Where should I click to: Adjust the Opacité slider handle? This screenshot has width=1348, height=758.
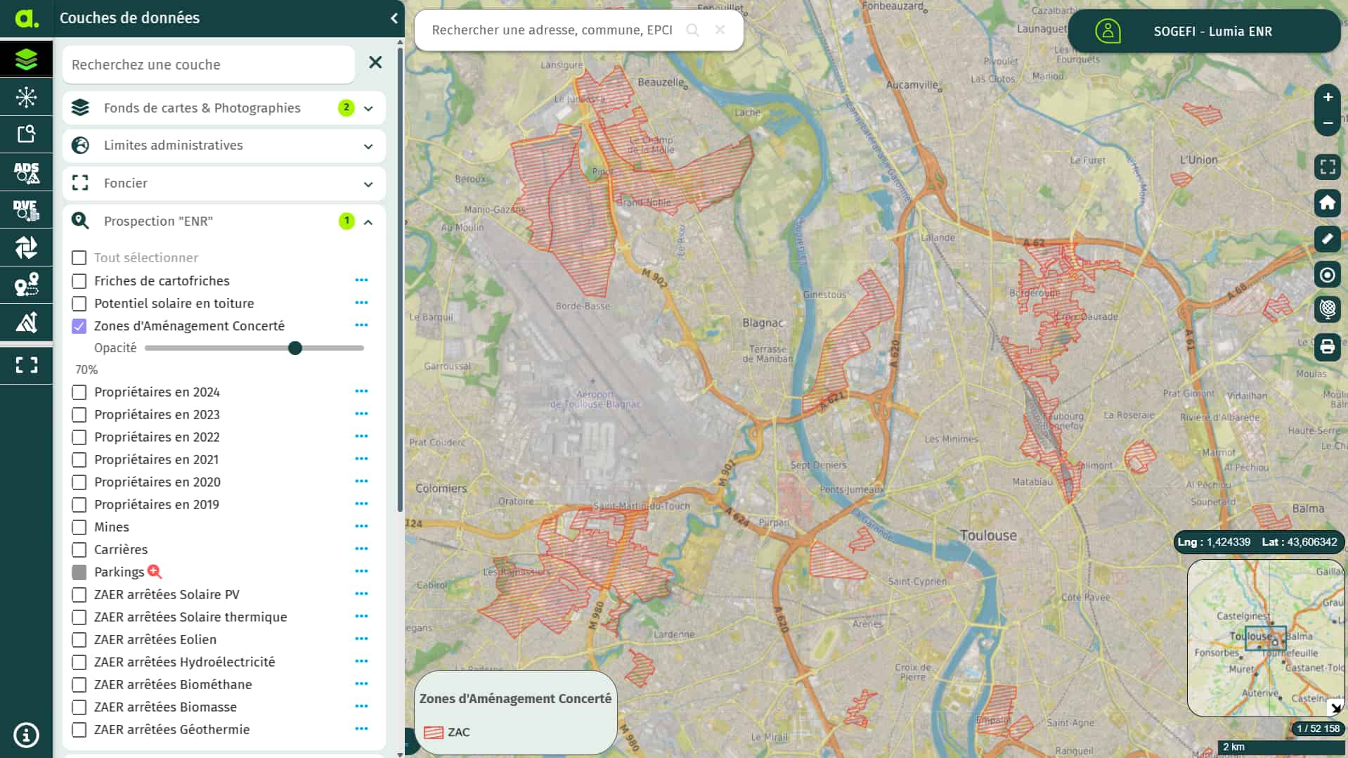coord(295,348)
